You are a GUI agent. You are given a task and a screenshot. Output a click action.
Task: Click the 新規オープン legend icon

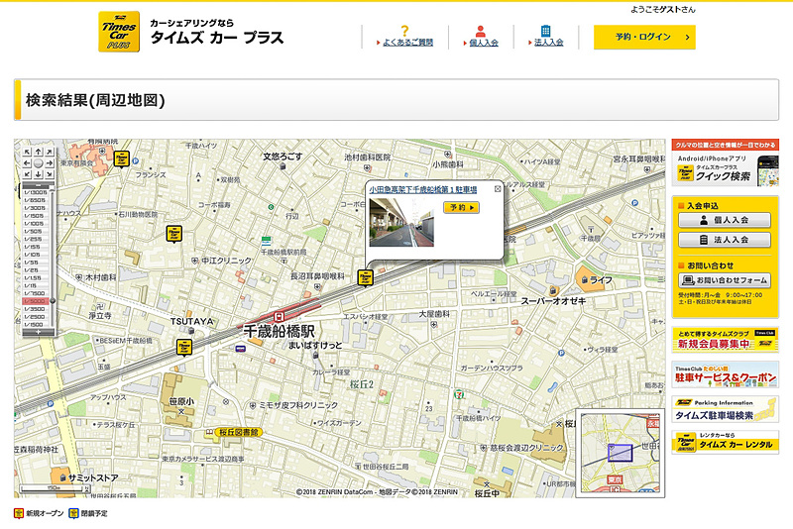[19, 513]
